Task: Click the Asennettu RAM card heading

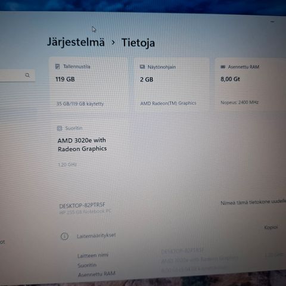Action: pos(244,67)
